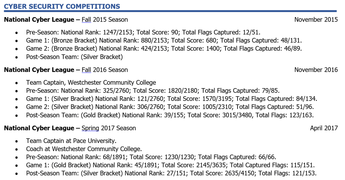
Task: Click the Game 1 Gold Bracket line
Action: click(x=170, y=165)
